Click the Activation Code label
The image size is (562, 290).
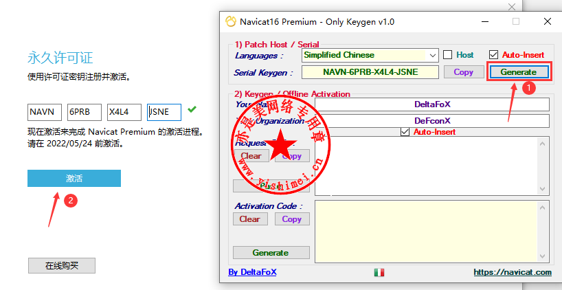269,206
